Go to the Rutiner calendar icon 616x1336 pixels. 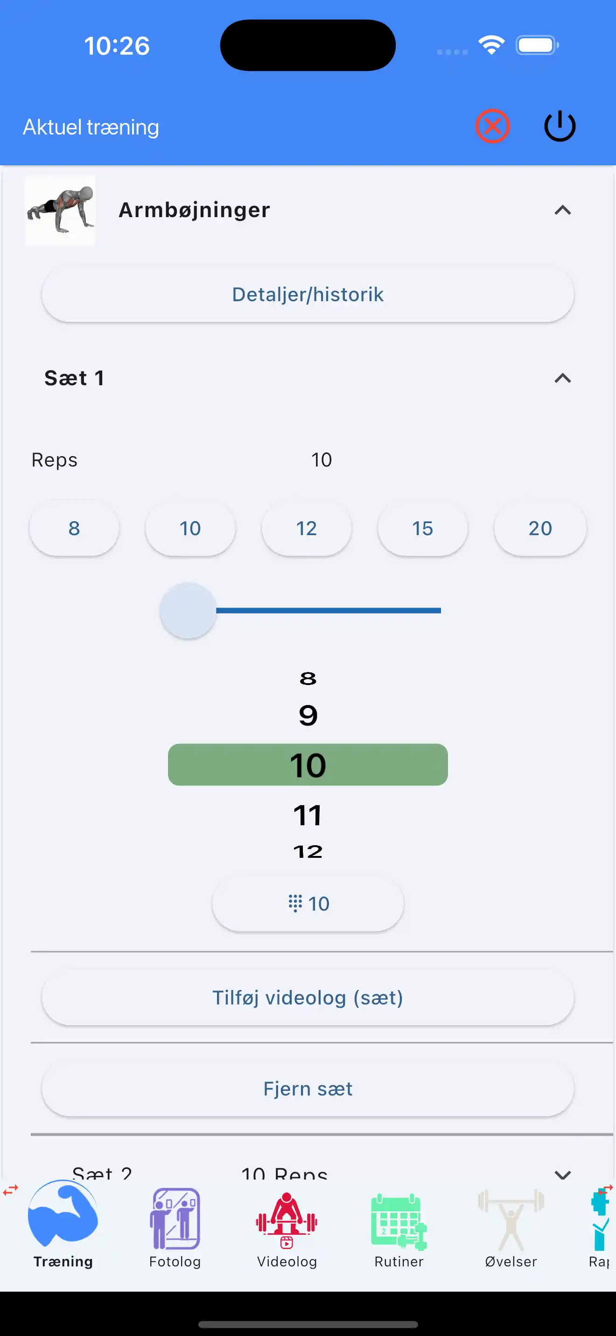[399, 1222]
